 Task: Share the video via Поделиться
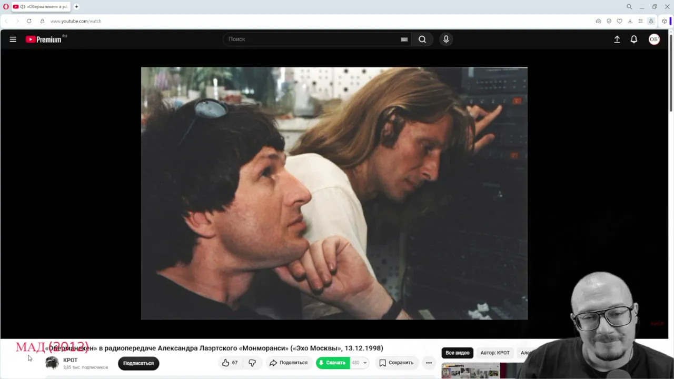point(289,363)
